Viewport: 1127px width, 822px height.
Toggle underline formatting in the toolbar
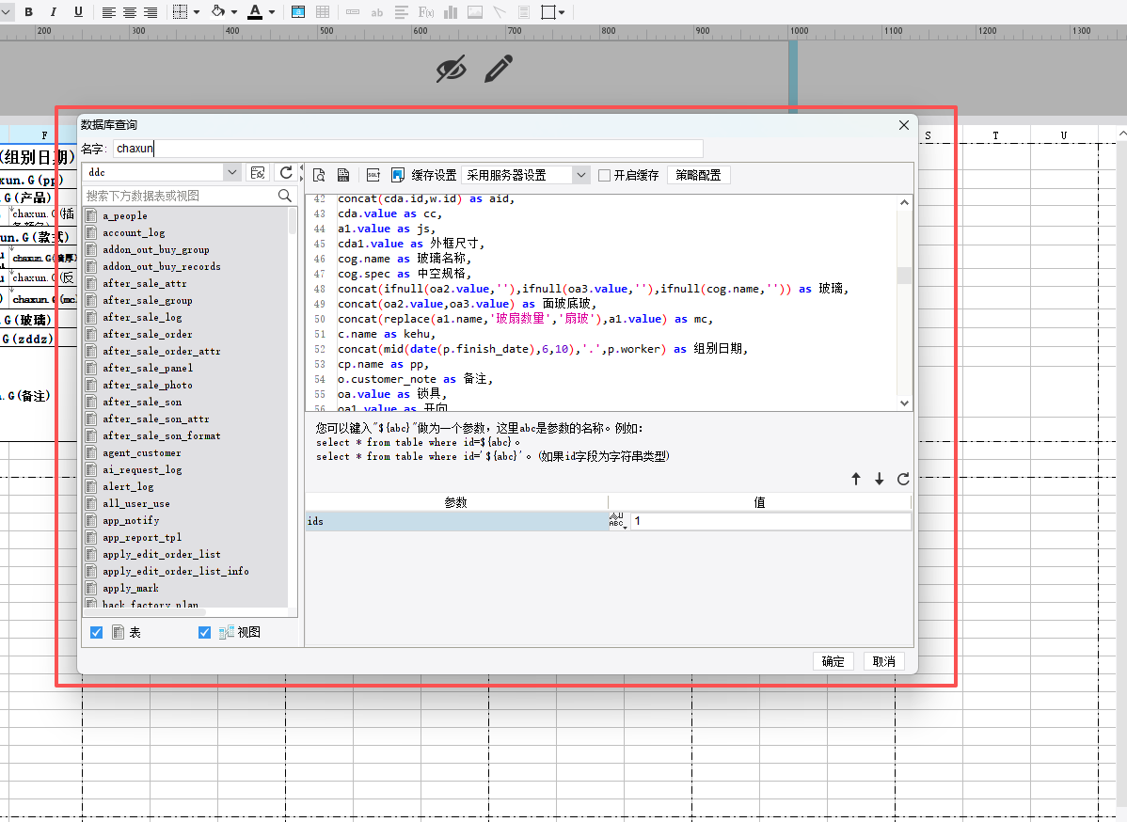tap(78, 11)
